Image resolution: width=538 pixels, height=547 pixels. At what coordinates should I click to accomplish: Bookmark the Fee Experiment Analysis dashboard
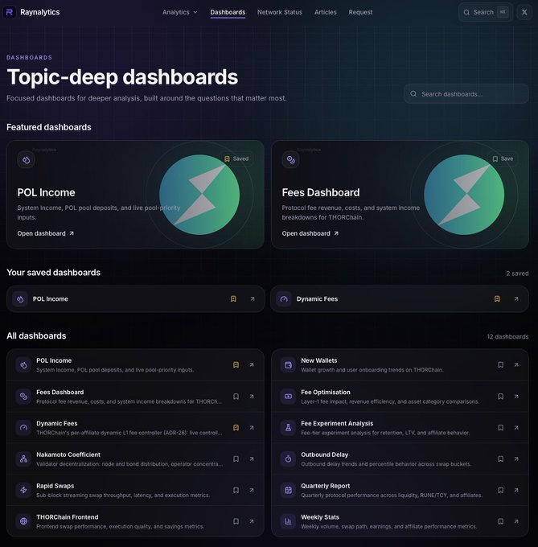point(501,428)
